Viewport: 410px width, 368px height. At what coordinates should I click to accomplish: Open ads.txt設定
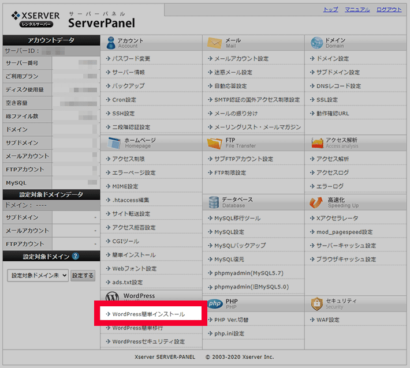point(128,282)
